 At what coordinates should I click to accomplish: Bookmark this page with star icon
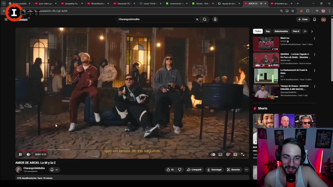[293, 11]
